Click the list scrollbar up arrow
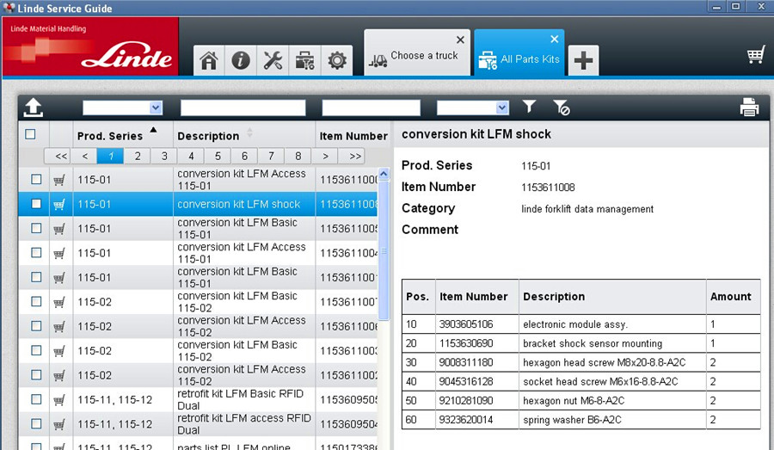 click(x=384, y=174)
